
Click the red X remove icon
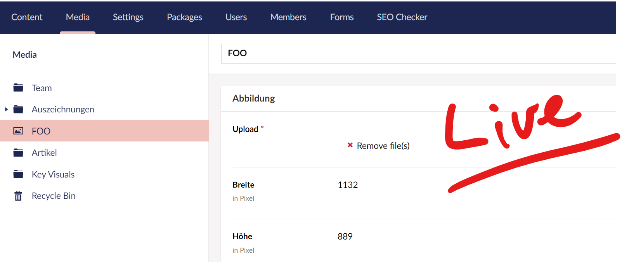point(350,145)
